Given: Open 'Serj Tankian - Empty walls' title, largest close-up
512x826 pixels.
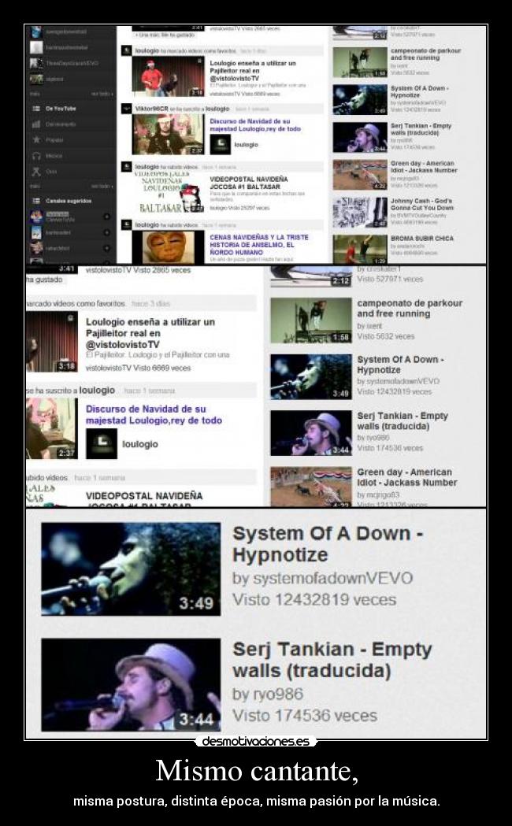Looking at the screenshot, I should pos(332,660).
